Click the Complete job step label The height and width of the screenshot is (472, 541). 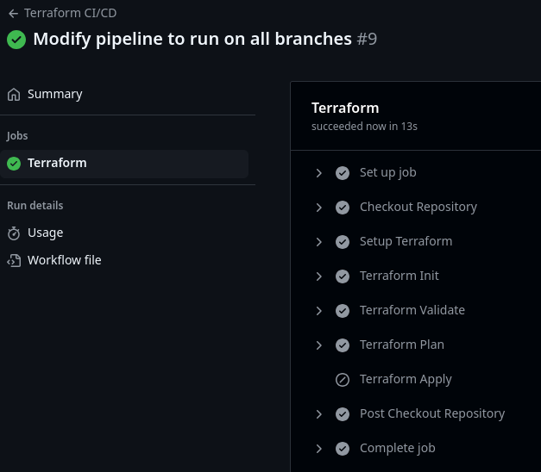point(398,448)
